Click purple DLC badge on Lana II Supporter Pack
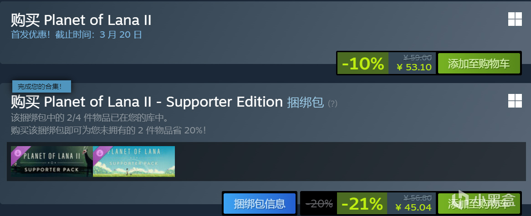531x216 pixels. (x=17, y=153)
